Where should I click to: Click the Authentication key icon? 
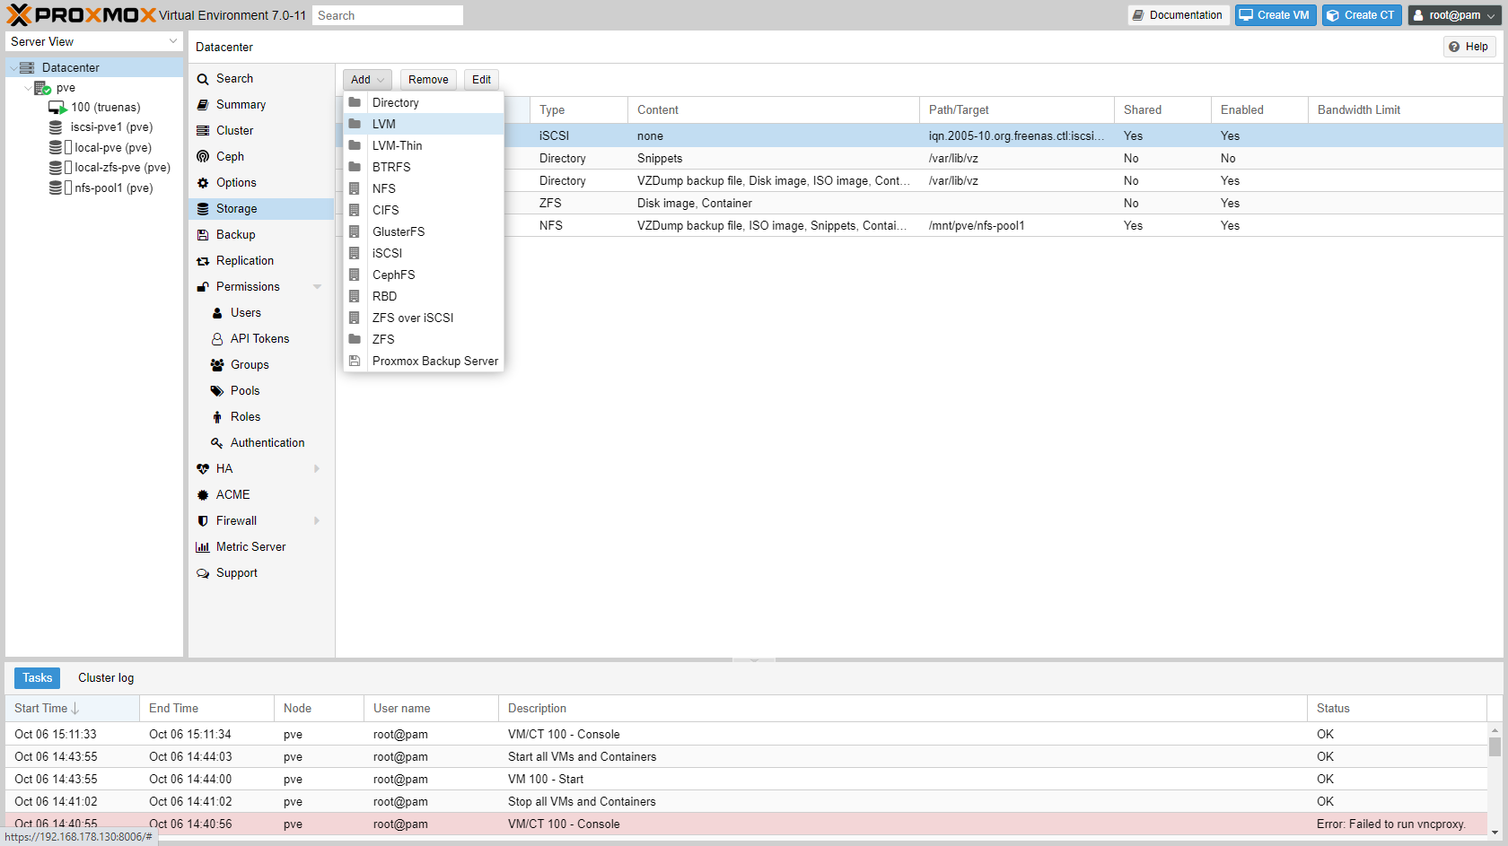point(217,443)
